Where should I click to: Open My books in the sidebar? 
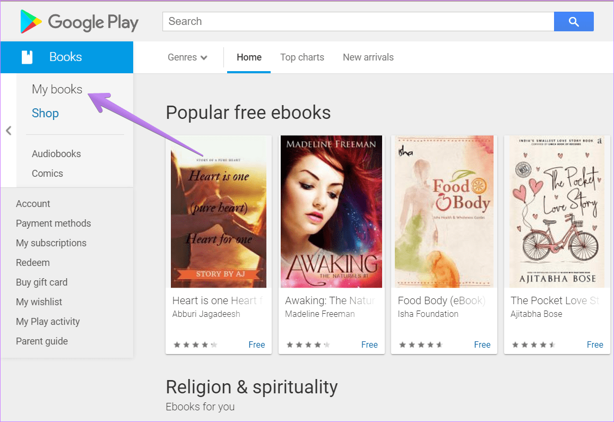57,89
